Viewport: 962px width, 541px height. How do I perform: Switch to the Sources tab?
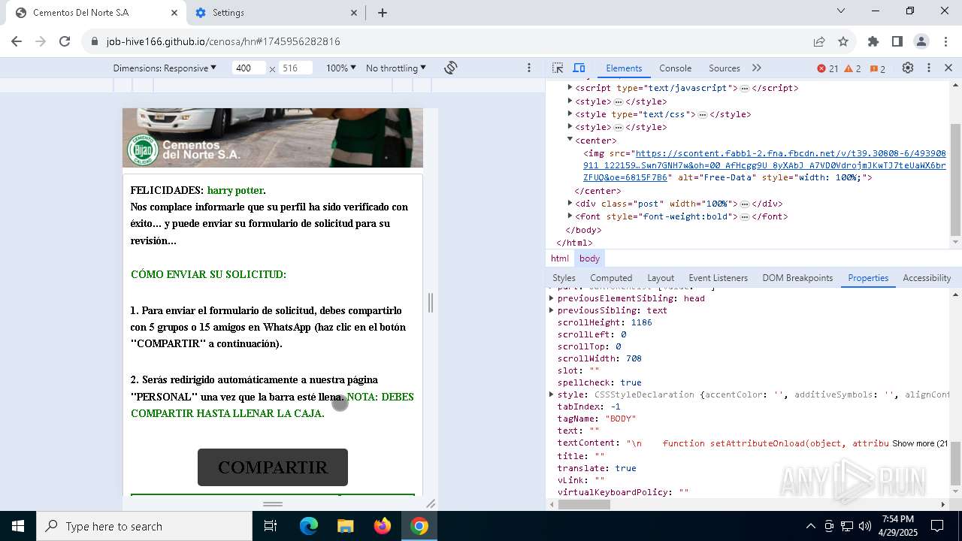(725, 68)
